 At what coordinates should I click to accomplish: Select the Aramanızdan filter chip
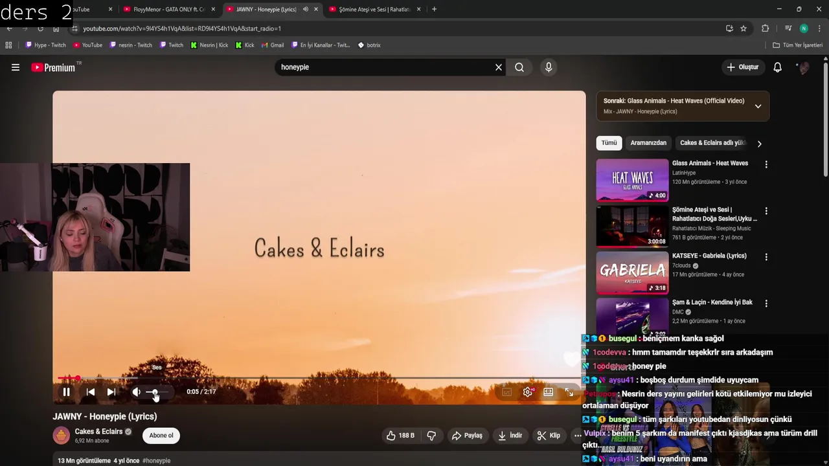coord(648,143)
